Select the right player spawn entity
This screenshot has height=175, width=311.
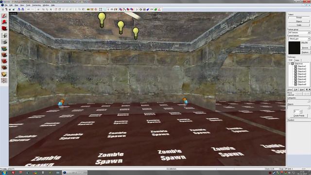(185, 101)
